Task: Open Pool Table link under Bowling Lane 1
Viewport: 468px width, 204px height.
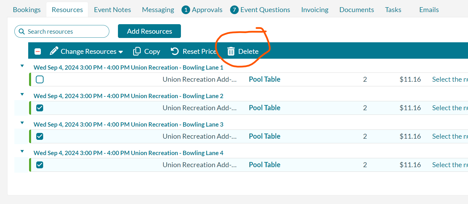Action: (x=264, y=79)
